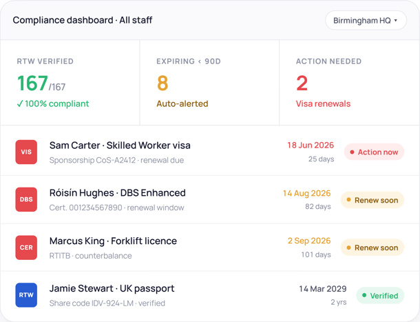The height and width of the screenshot is (322, 420).
Task: Click the Action Needed count 2
Action: click(302, 83)
